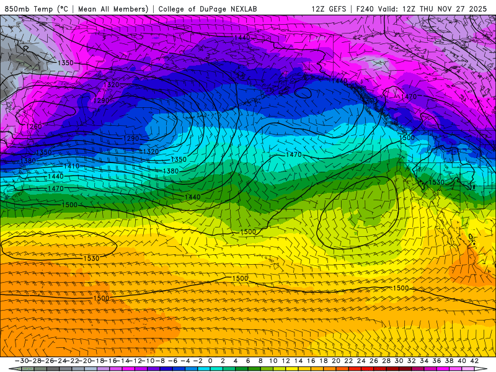Click the 36 value on the temperature scale
Viewport: 496px width, 372px height.
point(436,361)
